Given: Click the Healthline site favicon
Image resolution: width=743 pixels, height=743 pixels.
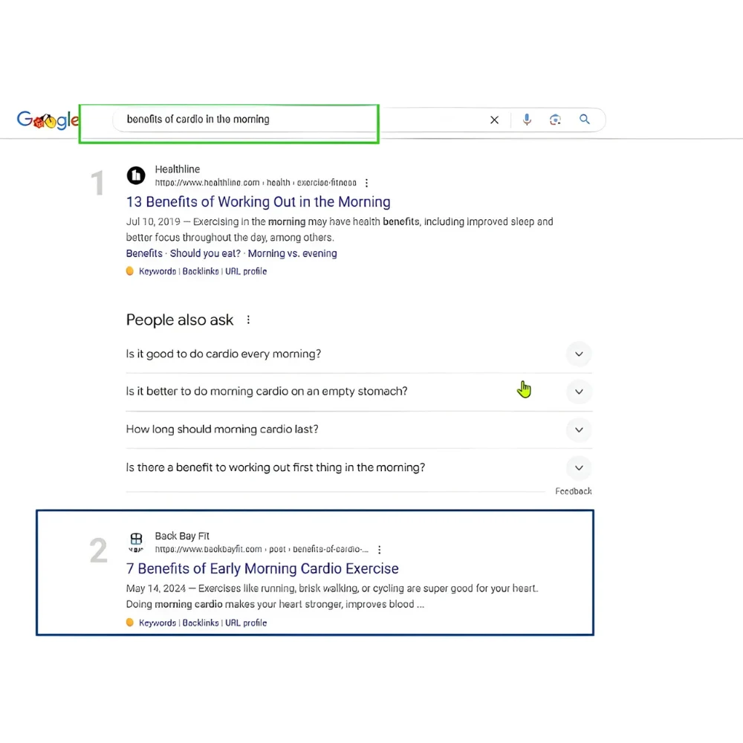Looking at the screenshot, I should [136, 175].
